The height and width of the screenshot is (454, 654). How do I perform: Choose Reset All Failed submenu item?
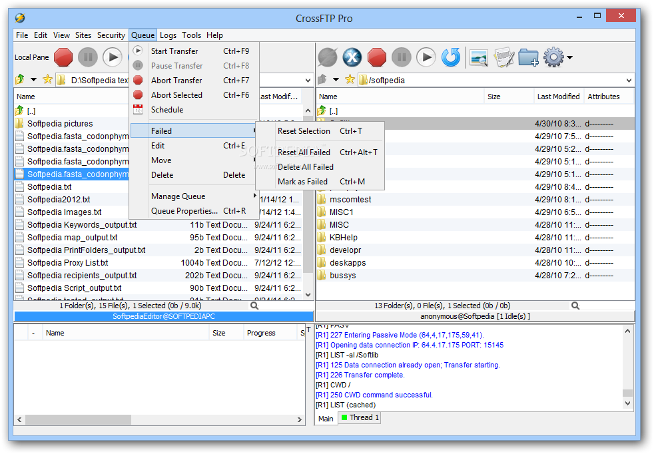coord(320,152)
